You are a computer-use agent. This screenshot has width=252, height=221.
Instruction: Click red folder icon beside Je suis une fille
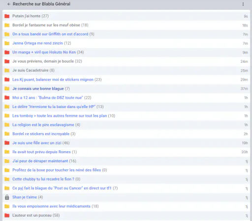coord(7,143)
